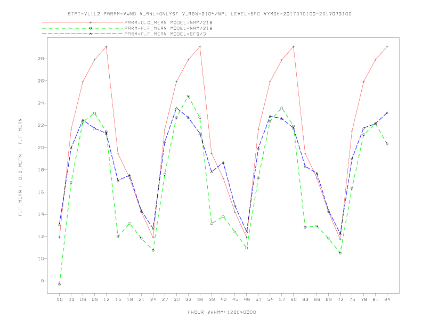Click the green circle data point at hour 00
Screen dimensions: 422x326
click(x=60, y=284)
